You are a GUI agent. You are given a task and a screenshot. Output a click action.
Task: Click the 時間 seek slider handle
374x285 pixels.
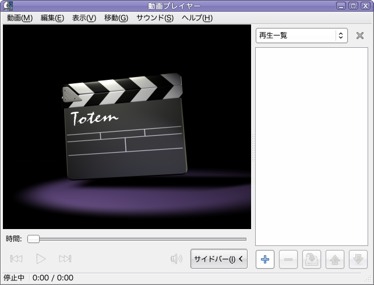pos(33,239)
